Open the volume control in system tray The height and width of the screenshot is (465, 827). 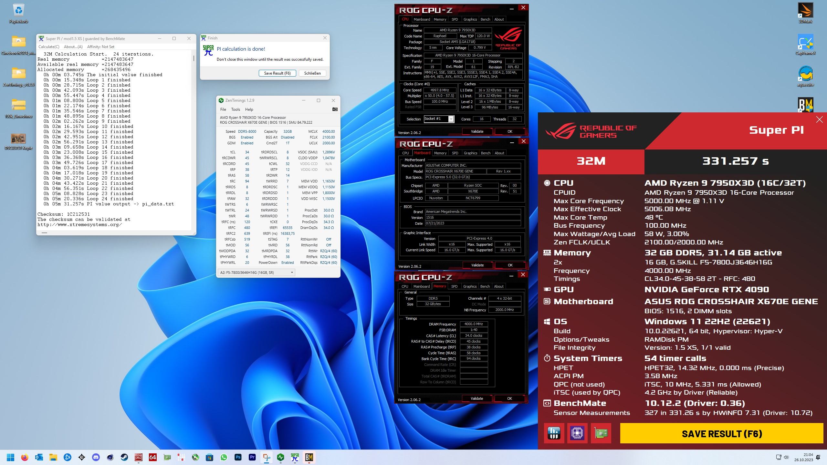click(x=786, y=457)
